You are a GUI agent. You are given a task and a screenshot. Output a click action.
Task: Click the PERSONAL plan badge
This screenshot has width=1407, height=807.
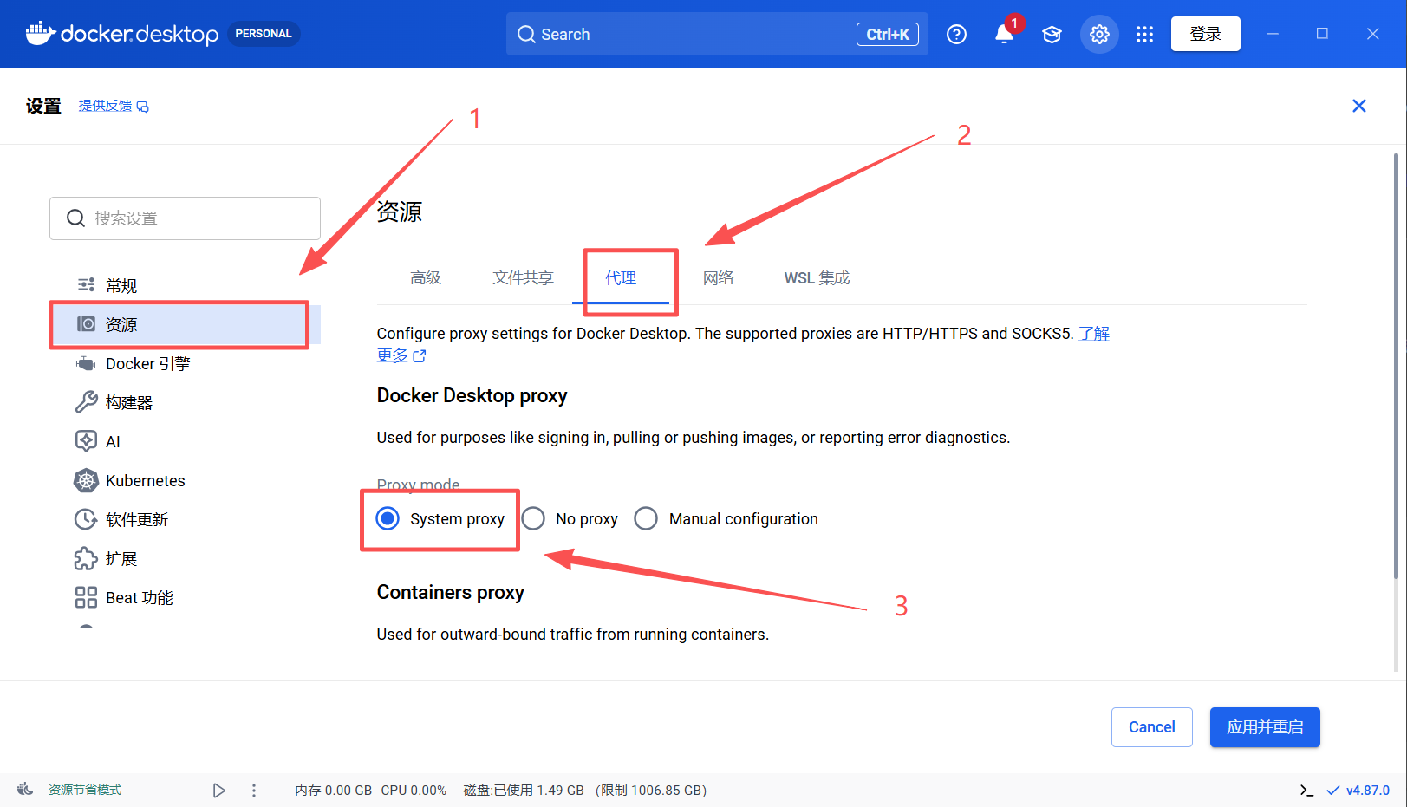[x=264, y=34]
